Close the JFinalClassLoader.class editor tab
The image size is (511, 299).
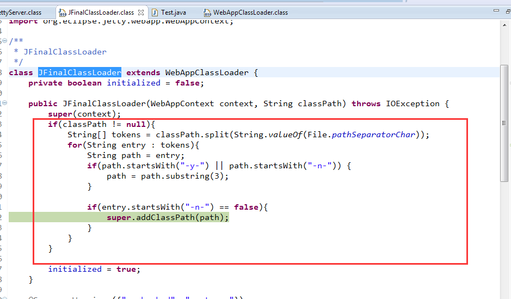click(x=141, y=13)
